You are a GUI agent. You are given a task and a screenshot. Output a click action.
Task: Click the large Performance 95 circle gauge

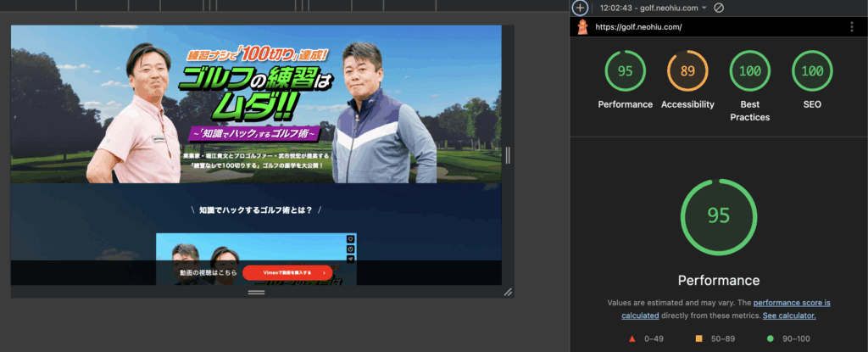point(719,215)
